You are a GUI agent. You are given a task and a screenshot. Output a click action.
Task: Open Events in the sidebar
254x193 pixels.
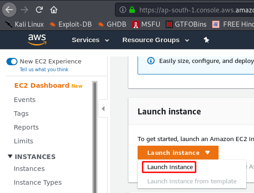(25, 100)
